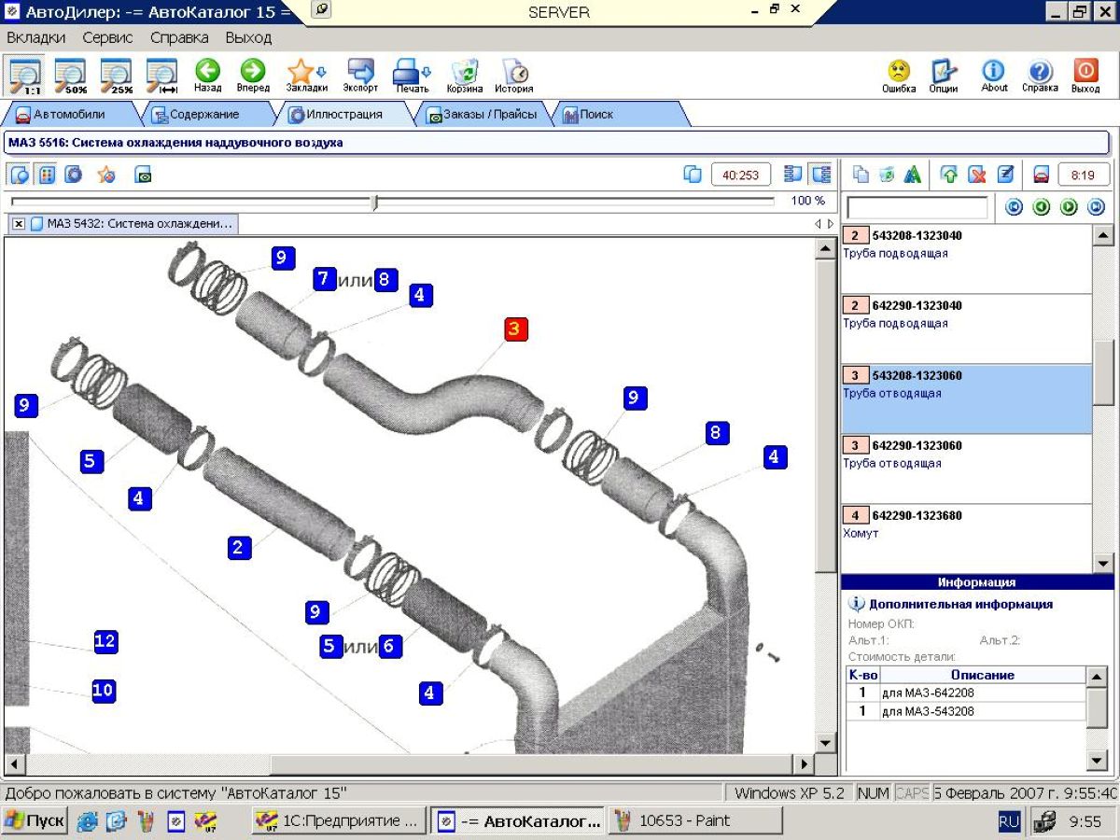This screenshot has width=1120, height=840.
Task: Open the Закладки bookmarks star
Action: [301, 73]
